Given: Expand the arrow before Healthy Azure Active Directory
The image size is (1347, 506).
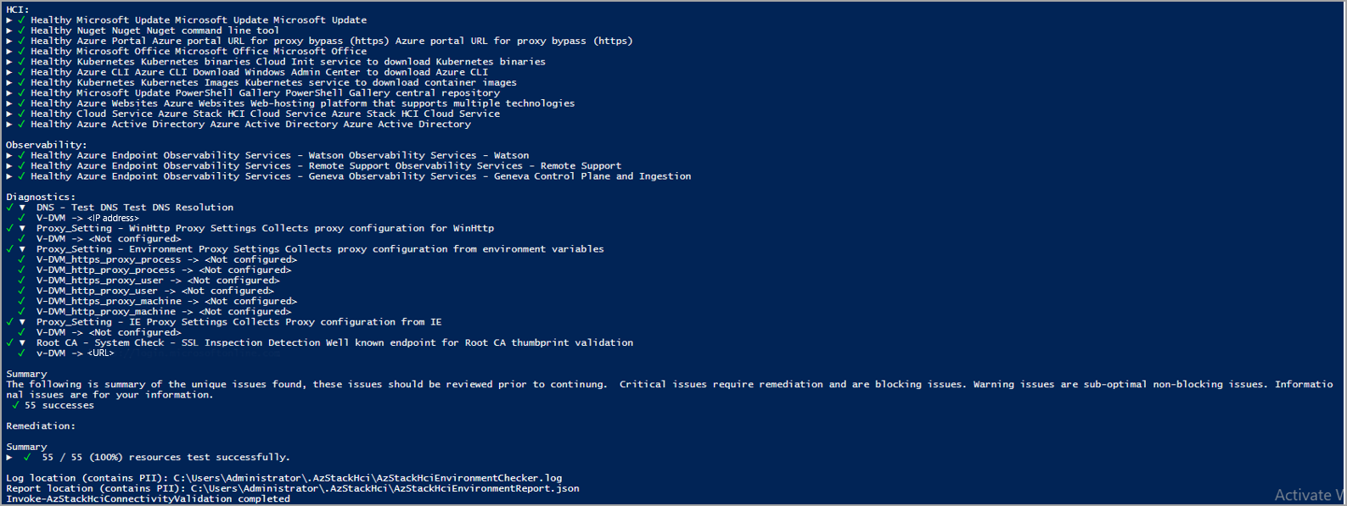Looking at the screenshot, I should (x=9, y=124).
